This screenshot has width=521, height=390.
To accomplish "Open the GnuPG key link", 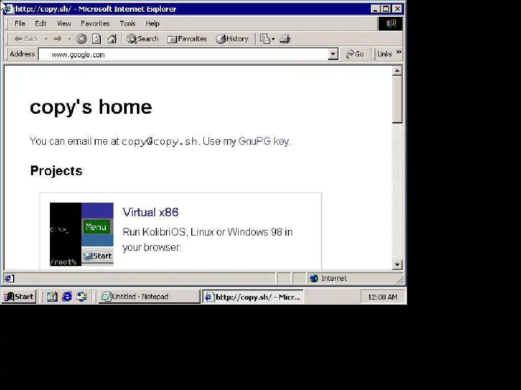I will click(264, 141).
